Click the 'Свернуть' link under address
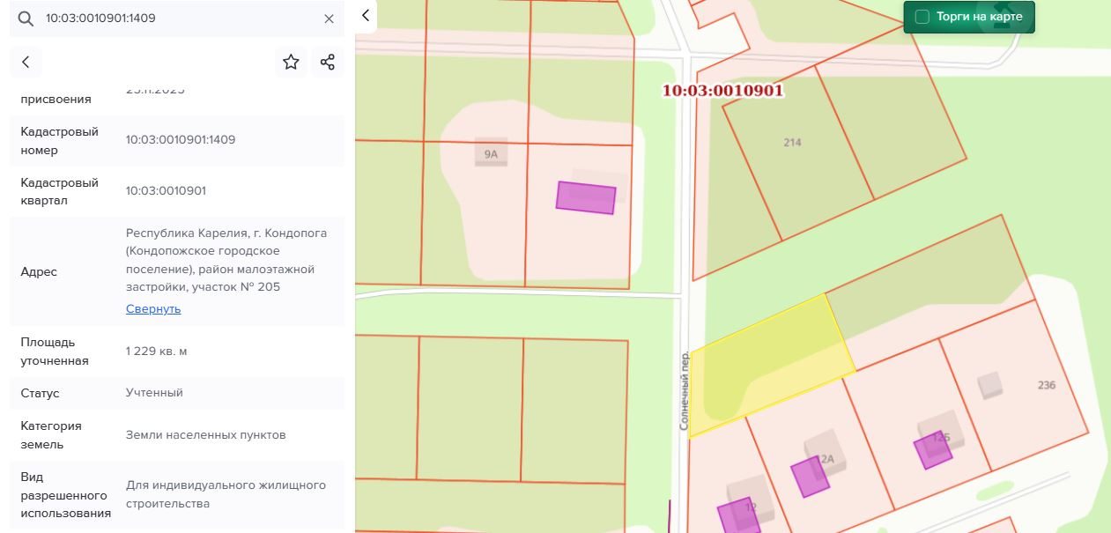The height and width of the screenshot is (533, 1111). click(x=153, y=309)
